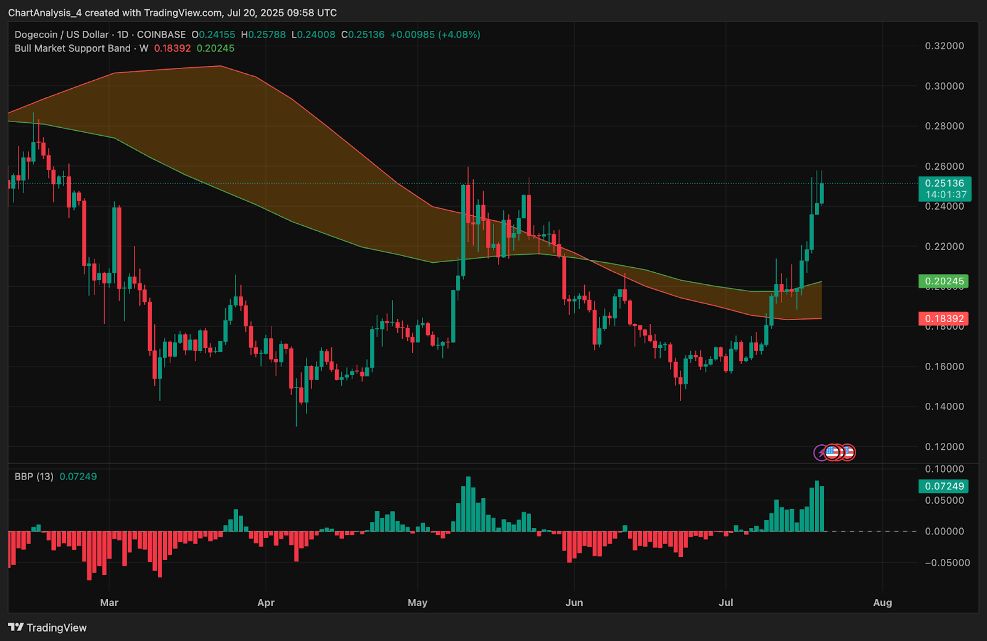Click the +4.08% change value in legend
987x641 pixels.
[459, 35]
